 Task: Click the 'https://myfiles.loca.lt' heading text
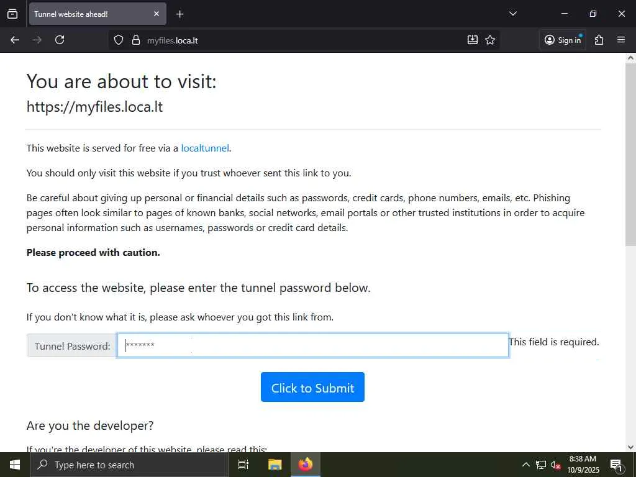[94, 107]
